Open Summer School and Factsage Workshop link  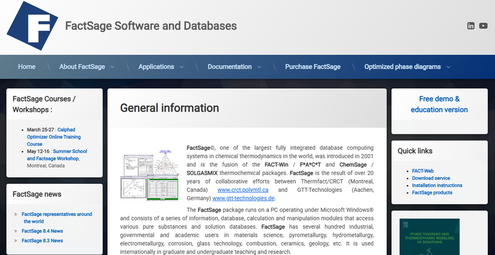(57, 155)
